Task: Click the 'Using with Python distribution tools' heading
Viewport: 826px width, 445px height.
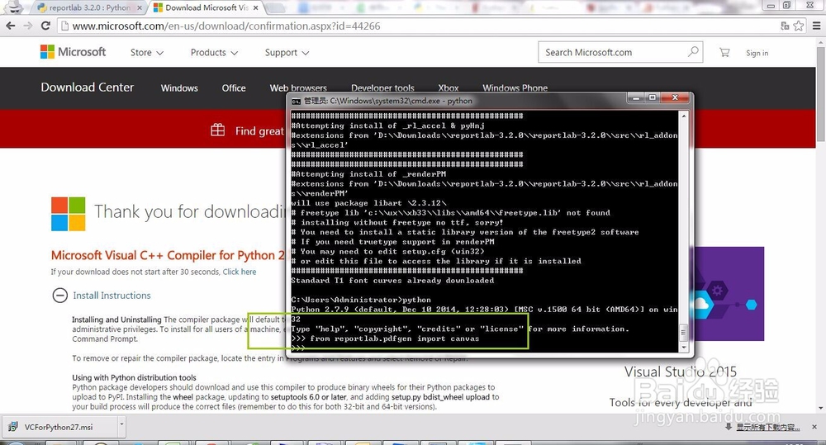Action: pyautogui.click(x=134, y=377)
